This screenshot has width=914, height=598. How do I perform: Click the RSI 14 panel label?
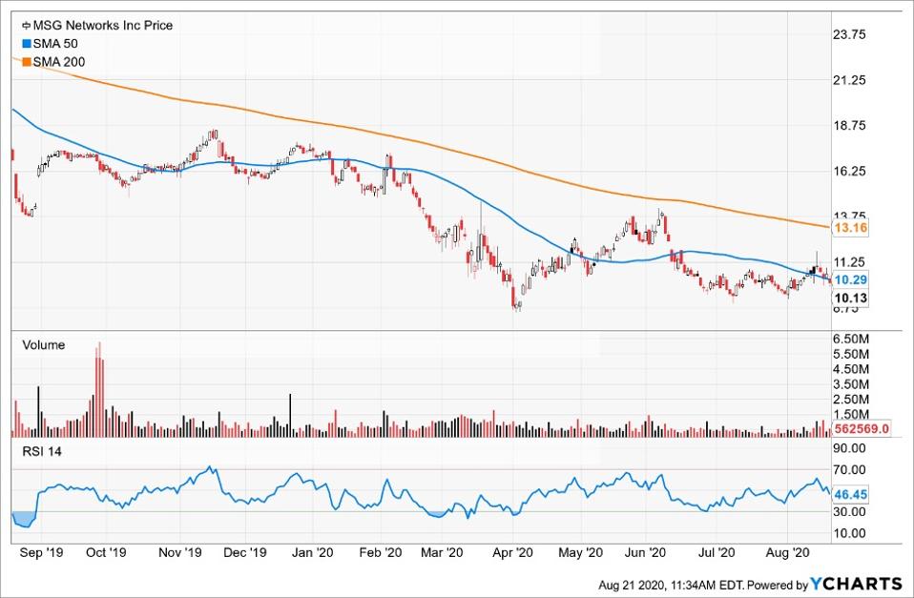[42, 451]
